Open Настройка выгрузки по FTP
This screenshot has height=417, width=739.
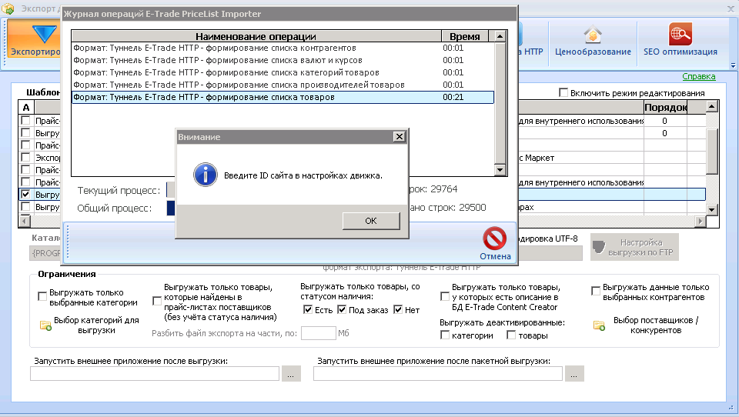(634, 247)
